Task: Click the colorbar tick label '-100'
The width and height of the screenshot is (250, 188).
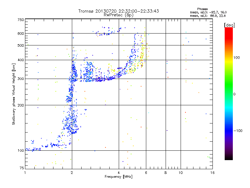Action: coord(238,131)
